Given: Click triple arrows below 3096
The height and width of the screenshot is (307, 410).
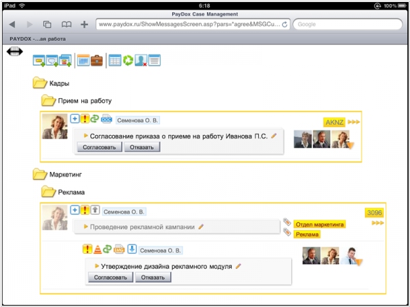Looking at the screenshot, I should (378, 222).
